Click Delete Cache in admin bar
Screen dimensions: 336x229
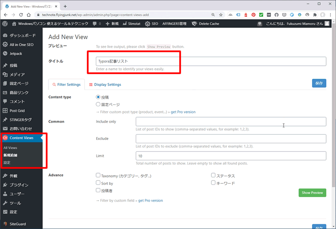[x=205, y=24]
